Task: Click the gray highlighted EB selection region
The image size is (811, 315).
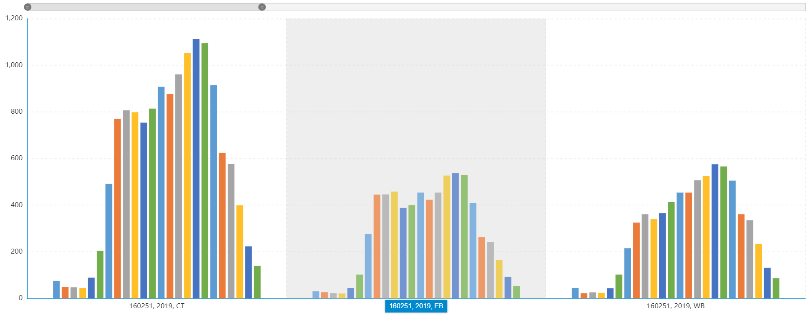Action: coord(416,90)
